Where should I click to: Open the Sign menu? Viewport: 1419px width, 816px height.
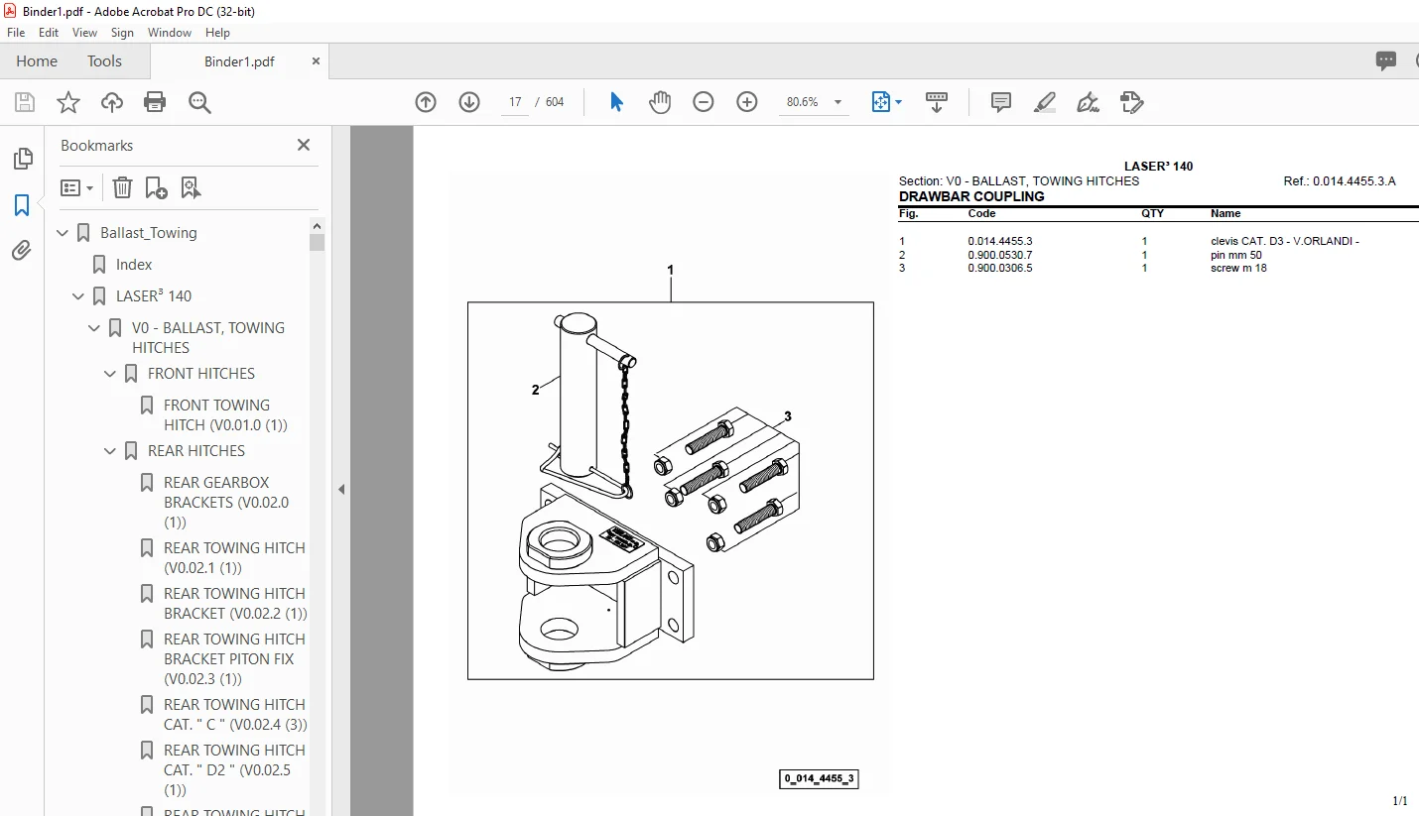pyautogui.click(x=122, y=33)
